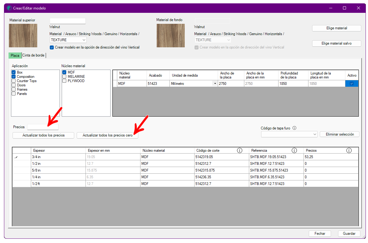Click the Guardar button
Screen dimensions: 368x243
tap(349, 234)
